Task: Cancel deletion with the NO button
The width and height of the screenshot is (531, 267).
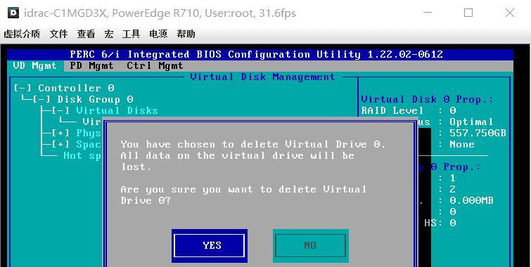Action: tap(311, 246)
